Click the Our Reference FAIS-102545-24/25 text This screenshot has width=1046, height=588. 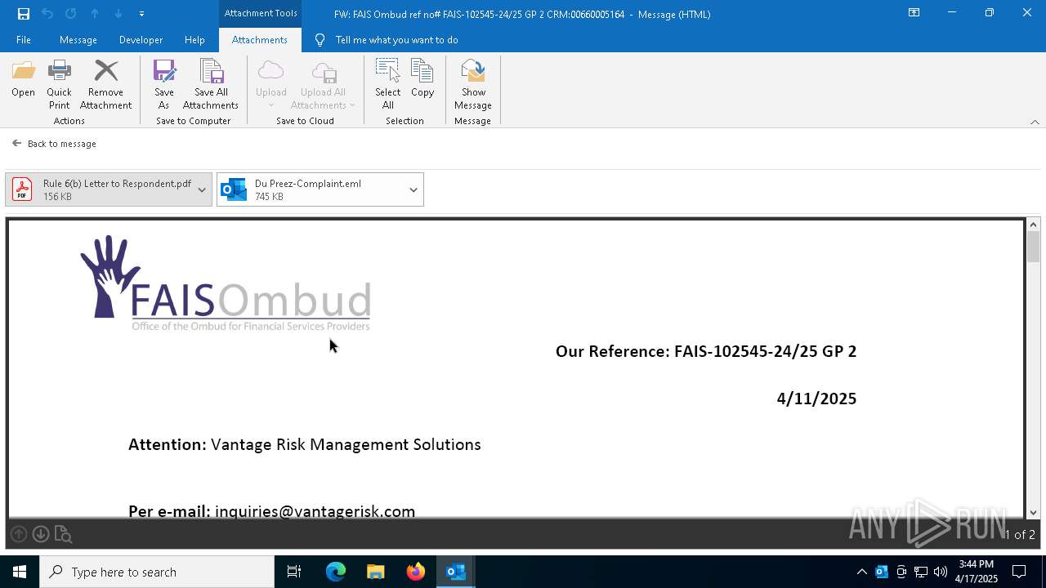(x=706, y=351)
